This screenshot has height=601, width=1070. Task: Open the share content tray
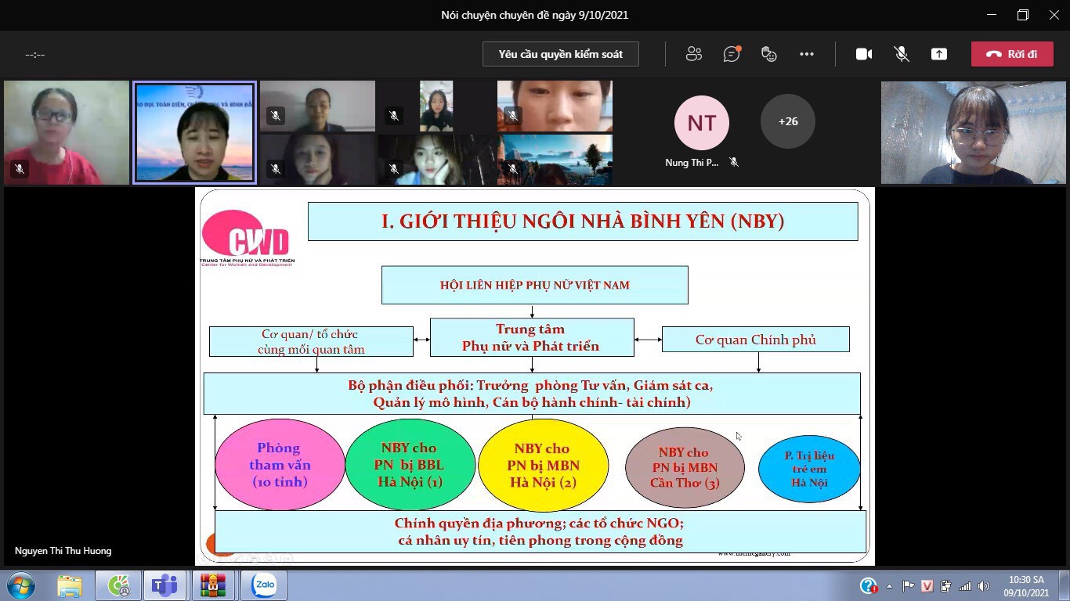pos(938,54)
